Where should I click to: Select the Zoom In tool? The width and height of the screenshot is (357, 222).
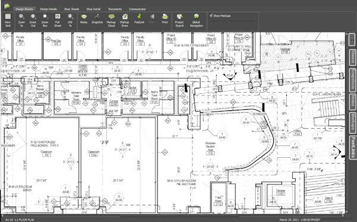pyautogui.click(x=21, y=20)
